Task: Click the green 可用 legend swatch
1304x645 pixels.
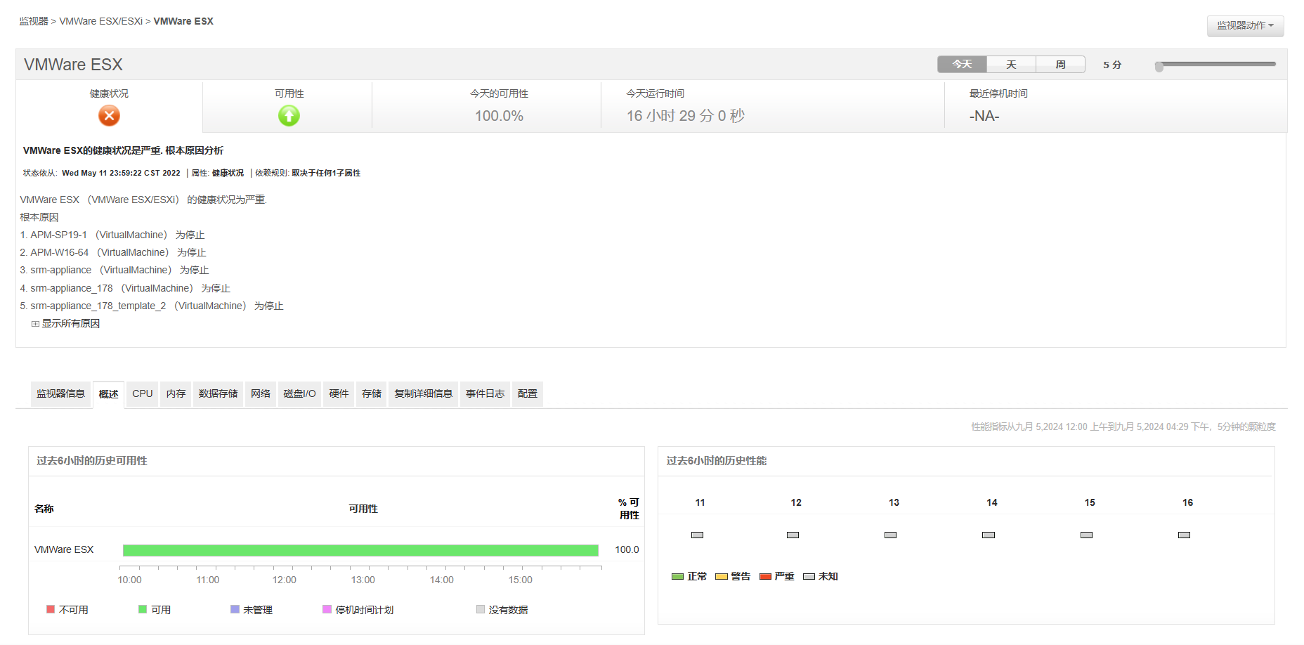Action: [143, 609]
